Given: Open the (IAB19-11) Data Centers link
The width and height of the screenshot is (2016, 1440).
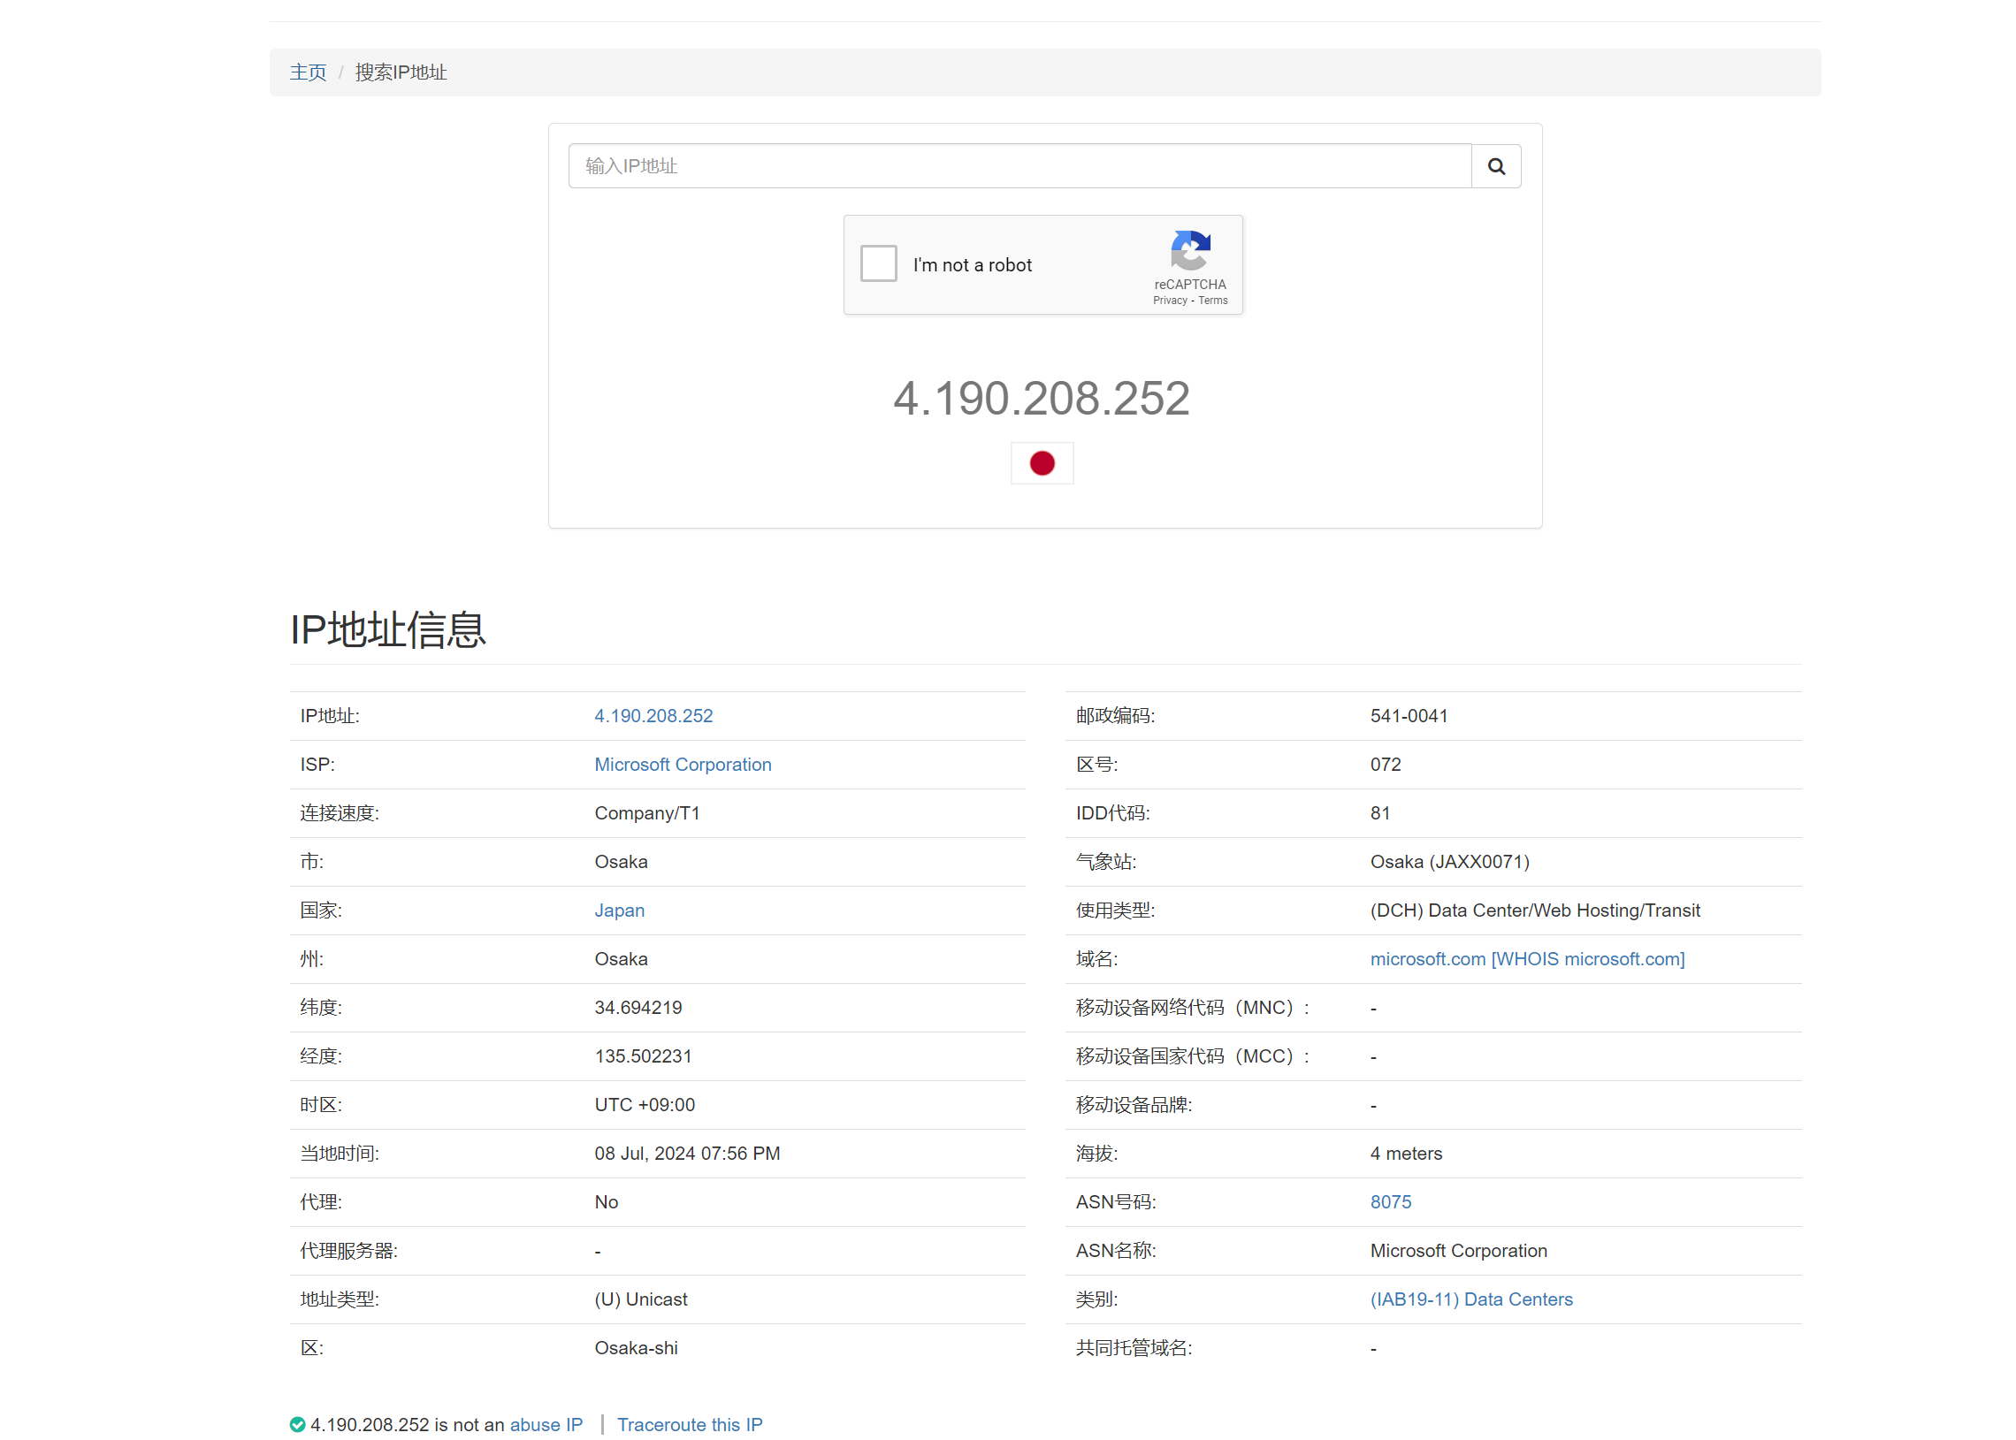Looking at the screenshot, I should (x=1470, y=1299).
